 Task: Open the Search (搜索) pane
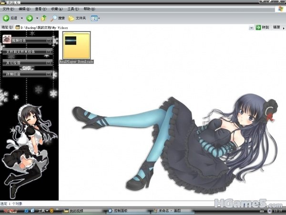[x=58, y=18]
